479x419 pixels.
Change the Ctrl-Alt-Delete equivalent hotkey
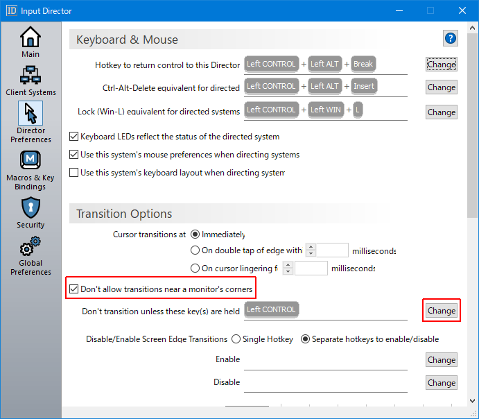tap(441, 87)
